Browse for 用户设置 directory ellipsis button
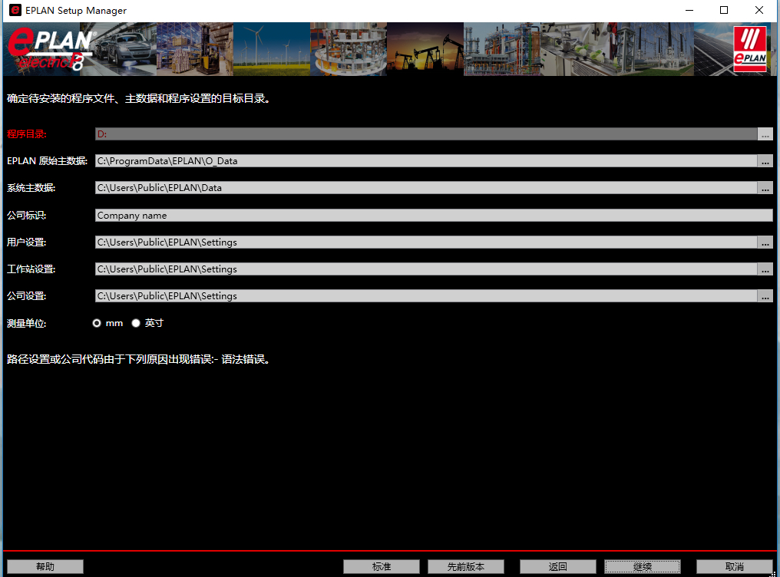The image size is (780, 577). 765,242
